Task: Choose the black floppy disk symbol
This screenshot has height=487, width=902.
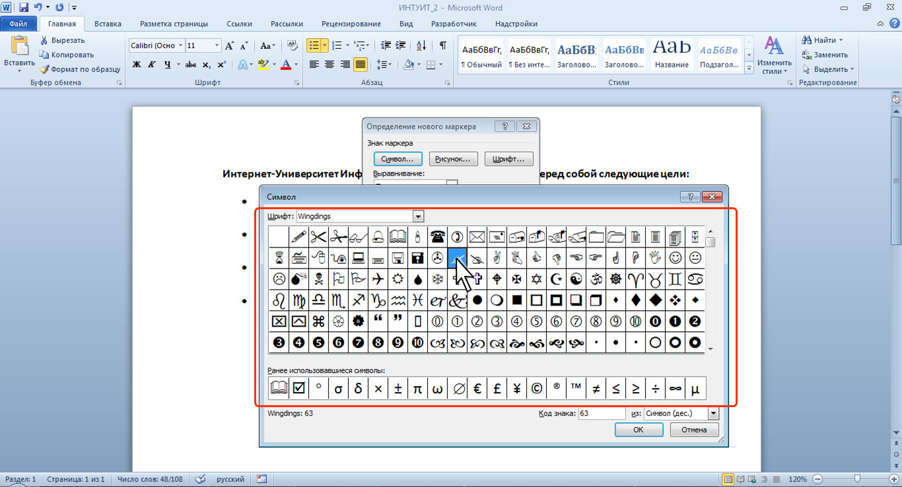Action: [x=418, y=257]
